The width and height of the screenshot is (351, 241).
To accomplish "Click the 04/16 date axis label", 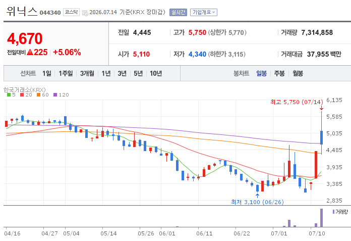I will (12, 233).
